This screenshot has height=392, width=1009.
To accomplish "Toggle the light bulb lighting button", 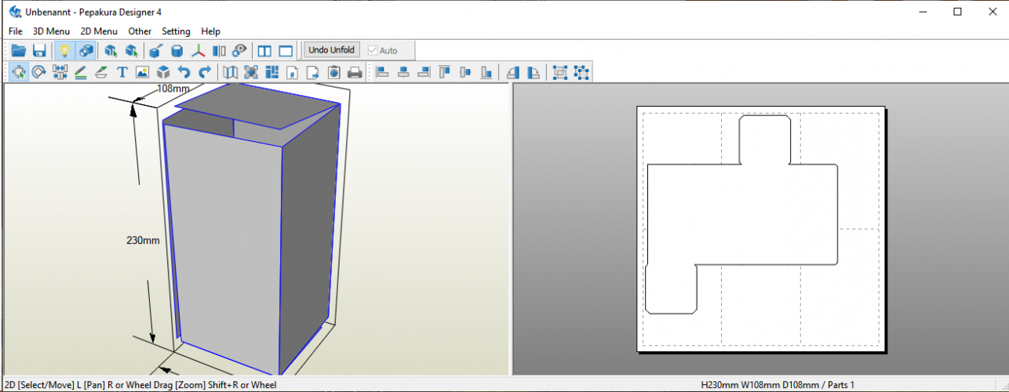I will coord(64,51).
